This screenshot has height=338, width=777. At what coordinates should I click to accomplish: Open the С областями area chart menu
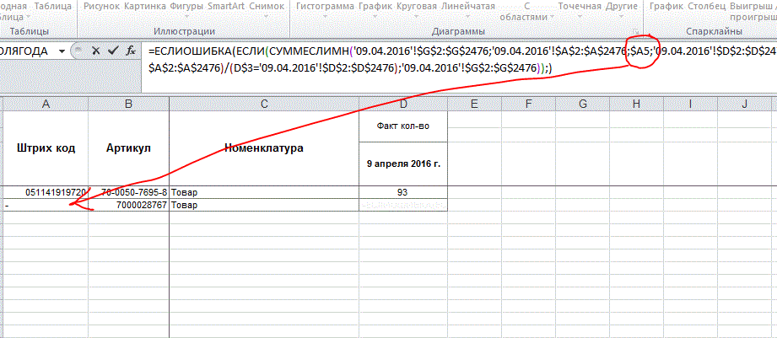[x=526, y=12]
